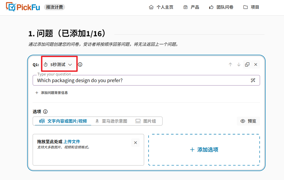
Task: Go to 项目 in the top navigation
Action: (x=251, y=7)
